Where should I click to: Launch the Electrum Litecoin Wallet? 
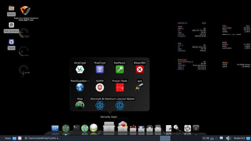point(120,105)
